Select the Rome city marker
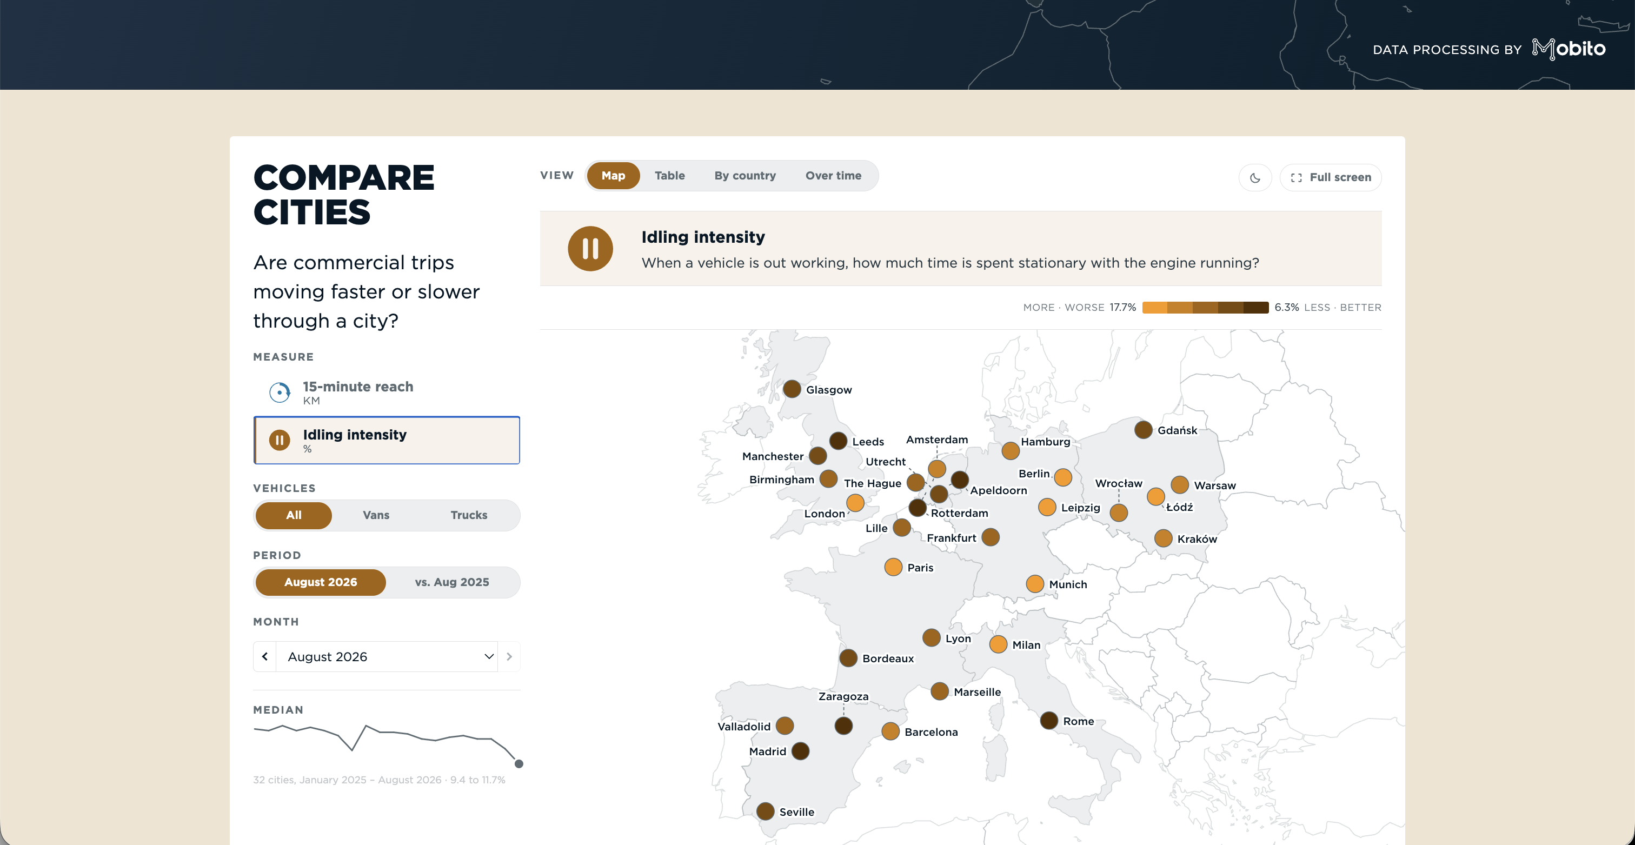1635x845 pixels. point(1049,721)
